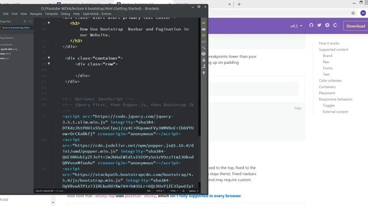Open Getting Started project dropdown in sidebar
The width and height of the screenshot is (368, 207).
click(7, 38)
